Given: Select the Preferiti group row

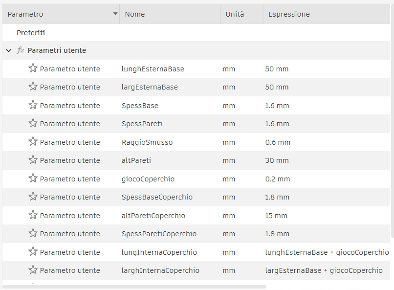Looking at the screenshot, I should [31, 33].
